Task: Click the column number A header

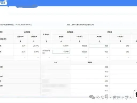Action: [79, 41]
